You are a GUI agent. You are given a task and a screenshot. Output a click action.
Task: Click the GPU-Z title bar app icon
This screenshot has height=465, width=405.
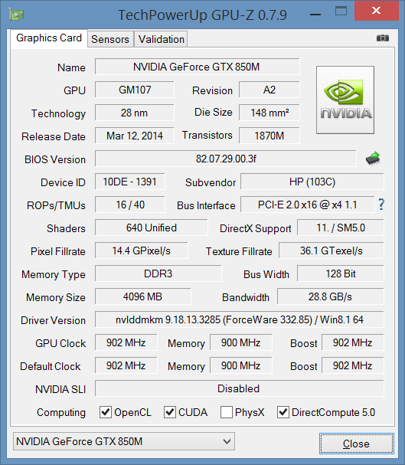click(x=16, y=15)
